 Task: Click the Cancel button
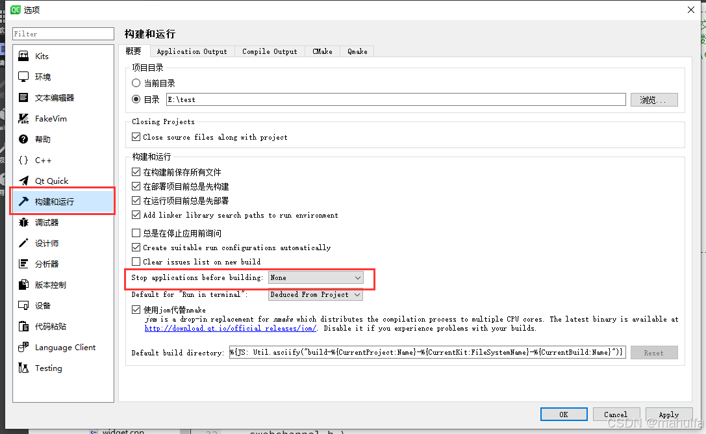[616, 415]
